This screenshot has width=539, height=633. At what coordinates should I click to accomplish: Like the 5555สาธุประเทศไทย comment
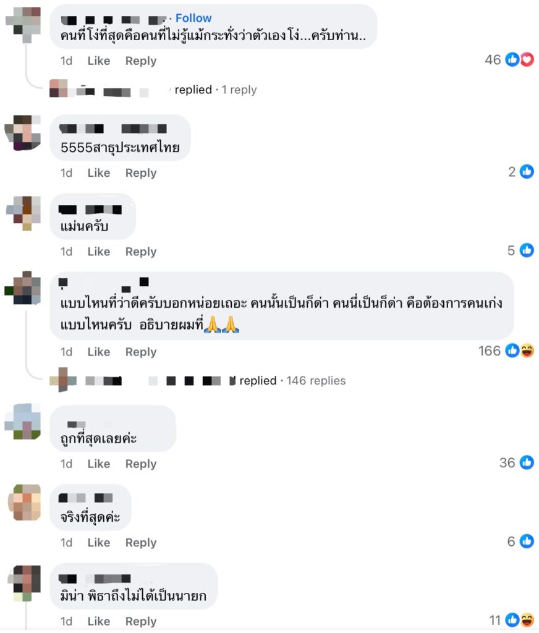tap(99, 173)
